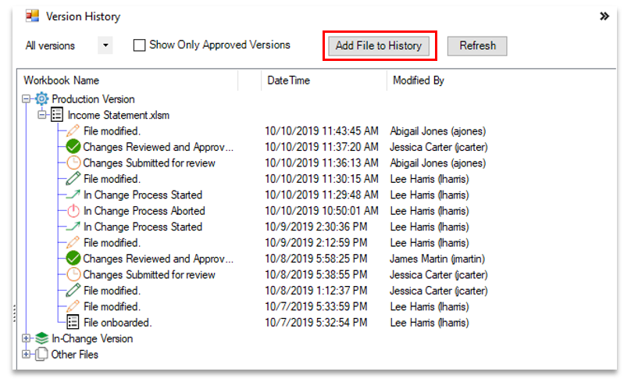Screen dimensions: 631x386
Task: Select File modified. row at 11:43:45 AM
Action: (112, 130)
